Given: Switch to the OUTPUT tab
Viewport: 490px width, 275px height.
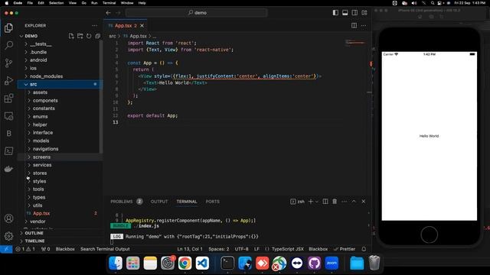Looking at the screenshot, I should point(159,202).
